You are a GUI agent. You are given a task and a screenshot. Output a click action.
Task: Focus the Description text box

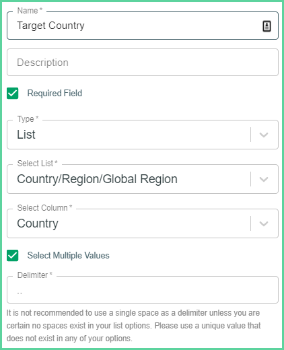click(x=143, y=63)
